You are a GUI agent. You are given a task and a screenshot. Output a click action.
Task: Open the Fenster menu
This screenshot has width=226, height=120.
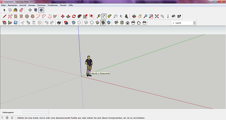(63, 5)
